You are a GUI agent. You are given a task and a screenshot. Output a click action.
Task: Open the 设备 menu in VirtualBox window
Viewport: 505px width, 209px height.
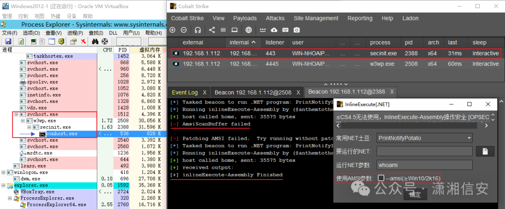[x=72, y=16]
